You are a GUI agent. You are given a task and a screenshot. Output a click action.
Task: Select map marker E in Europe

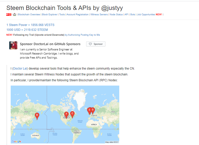[89, 110]
